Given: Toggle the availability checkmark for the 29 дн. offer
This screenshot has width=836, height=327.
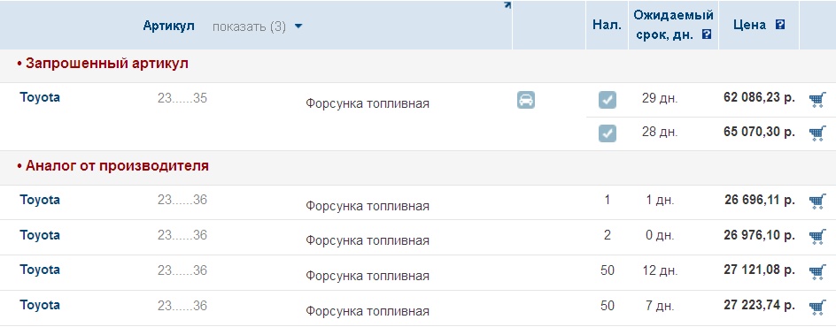Looking at the screenshot, I should pos(608,100).
